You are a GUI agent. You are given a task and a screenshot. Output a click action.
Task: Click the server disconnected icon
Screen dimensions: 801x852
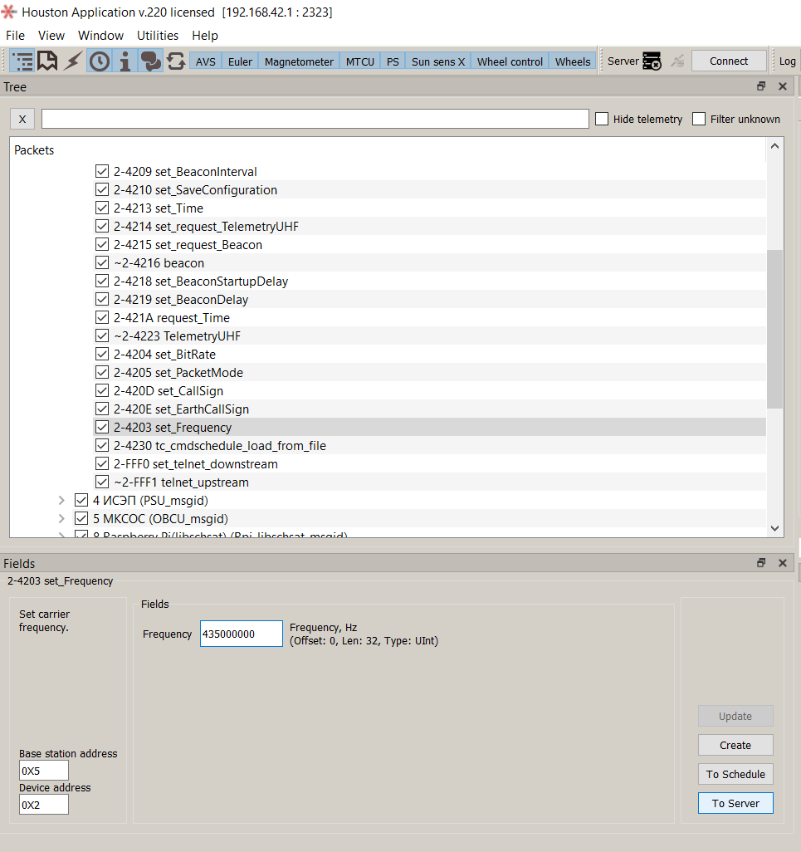(652, 61)
